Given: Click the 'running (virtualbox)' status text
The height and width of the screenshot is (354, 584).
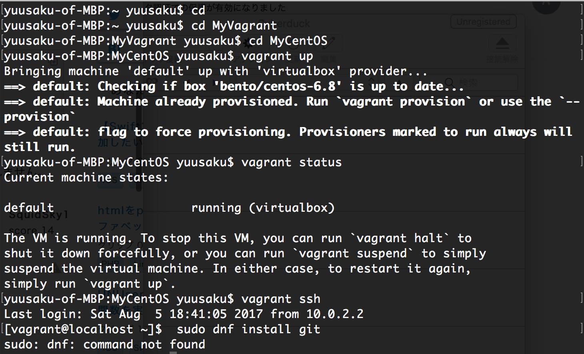Looking at the screenshot, I should pos(263,208).
